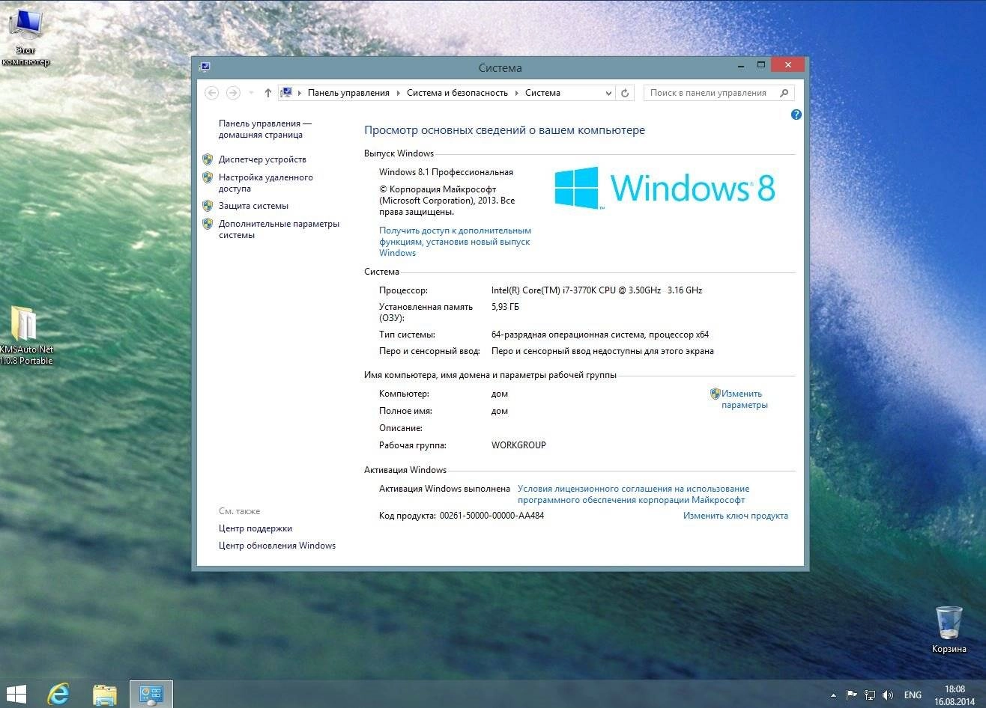Open the network tray icon
The image size is (986, 708).
(x=870, y=695)
